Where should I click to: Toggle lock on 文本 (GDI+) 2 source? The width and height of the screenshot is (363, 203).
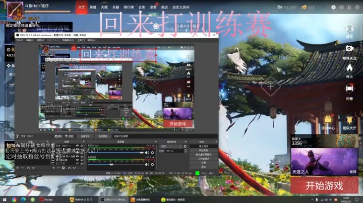pos(82,146)
